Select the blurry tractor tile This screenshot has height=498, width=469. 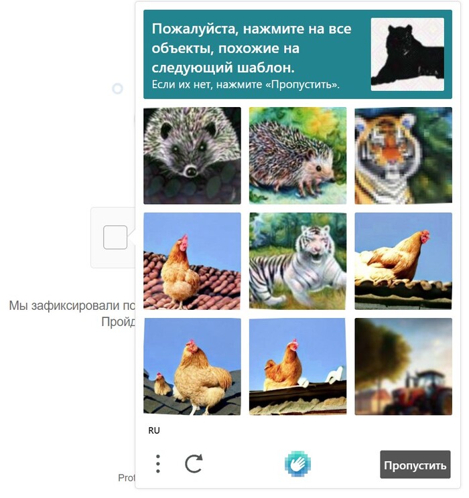click(x=403, y=367)
